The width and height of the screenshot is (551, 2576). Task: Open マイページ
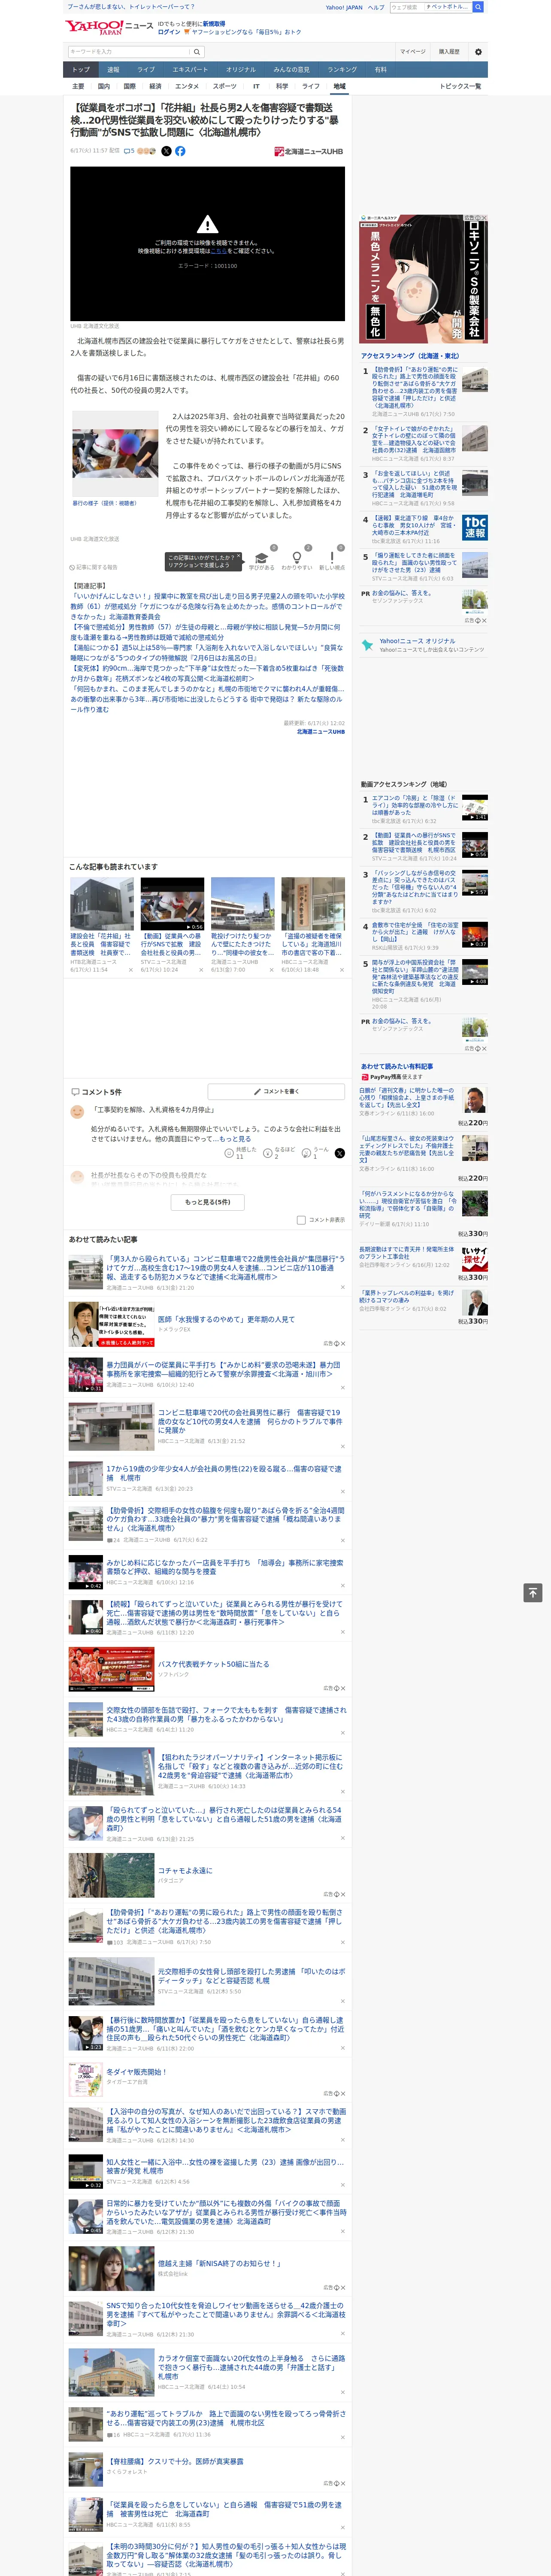(413, 52)
